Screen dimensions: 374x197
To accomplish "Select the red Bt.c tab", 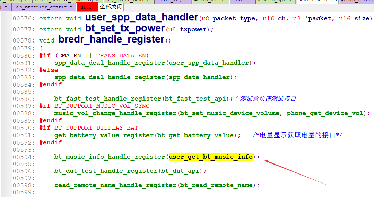I will [87, 7].
